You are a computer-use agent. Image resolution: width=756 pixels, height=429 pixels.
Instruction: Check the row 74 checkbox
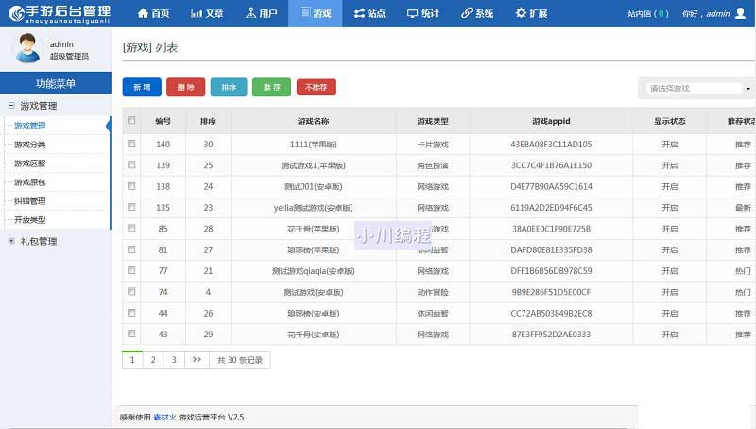point(131,291)
